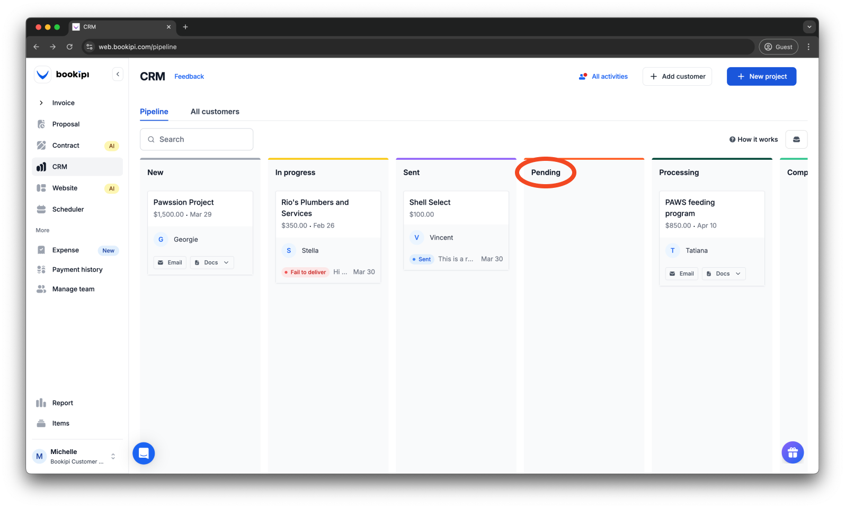Click the All activities people icon
Viewport: 845px width, 508px height.
tap(583, 76)
